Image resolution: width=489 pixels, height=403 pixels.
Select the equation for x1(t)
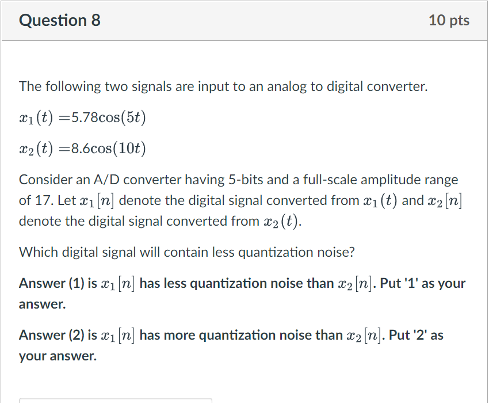coord(82,116)
